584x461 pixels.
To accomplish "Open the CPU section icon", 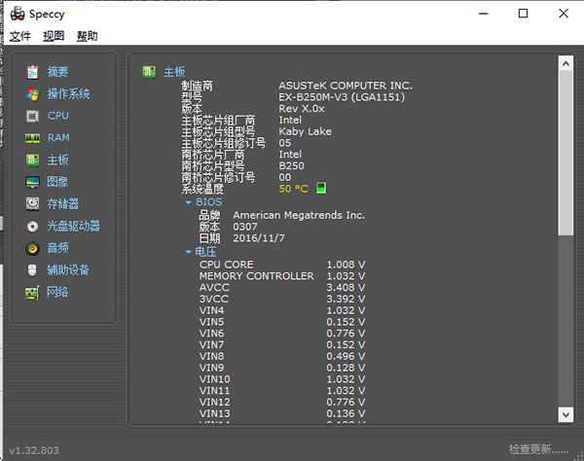I will click(x=32, y=116).
